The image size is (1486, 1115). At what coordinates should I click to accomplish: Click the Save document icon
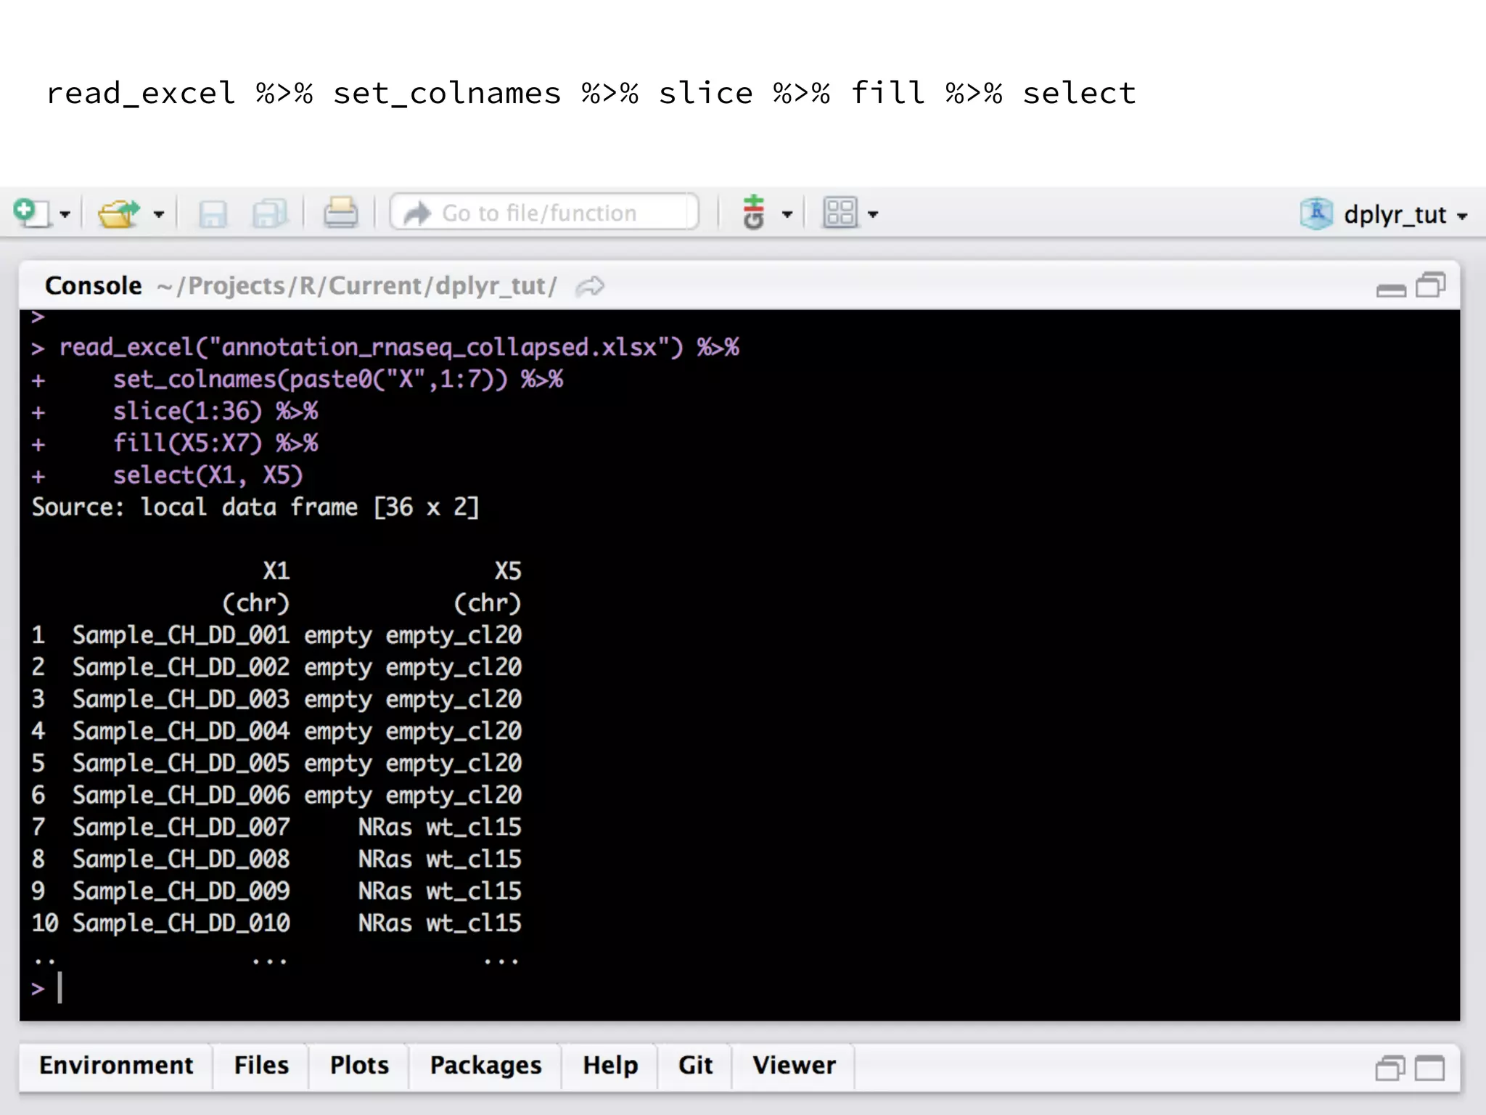coord(213,214)
